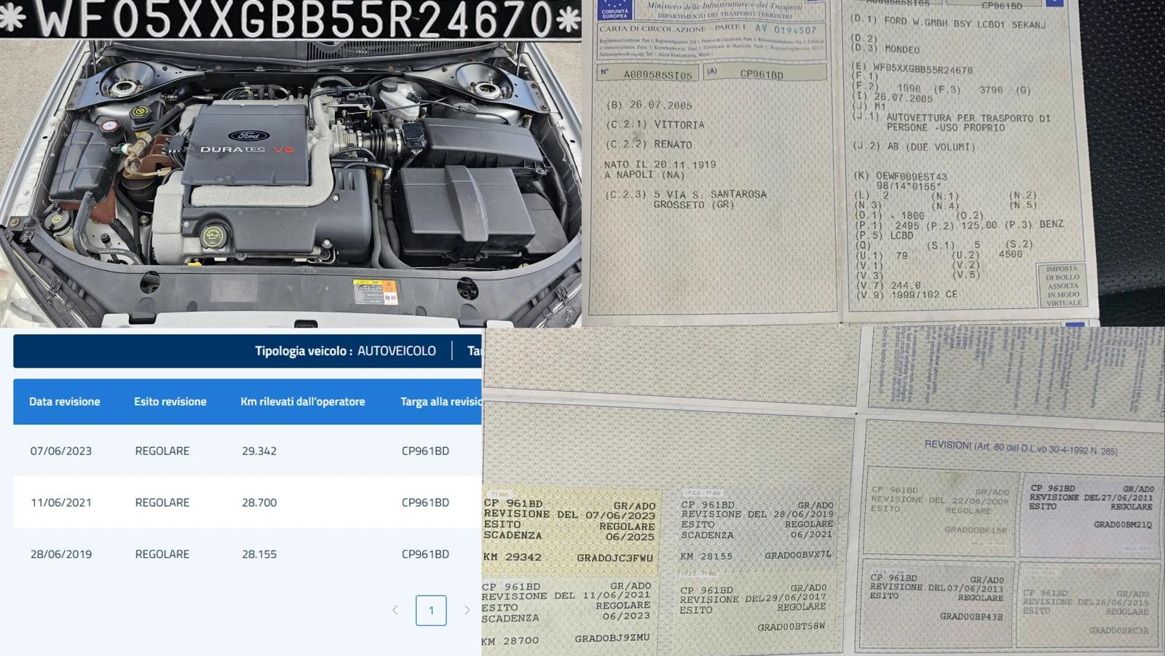1165x656 pixels.
Task: Sort by 'Km rilevati dall'operatore' header
Action: (303, 401)
